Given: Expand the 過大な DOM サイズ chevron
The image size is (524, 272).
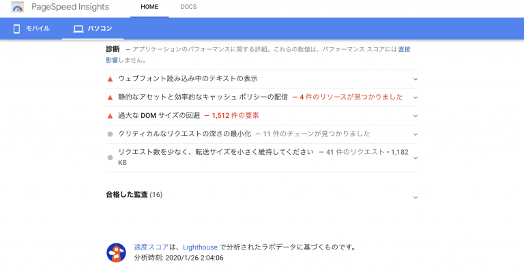Looking at the screenshot, I should (416, 116).
